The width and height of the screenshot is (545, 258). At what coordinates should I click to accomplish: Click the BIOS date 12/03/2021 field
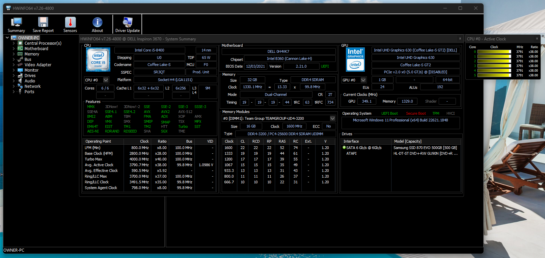[x=255, y=66]
